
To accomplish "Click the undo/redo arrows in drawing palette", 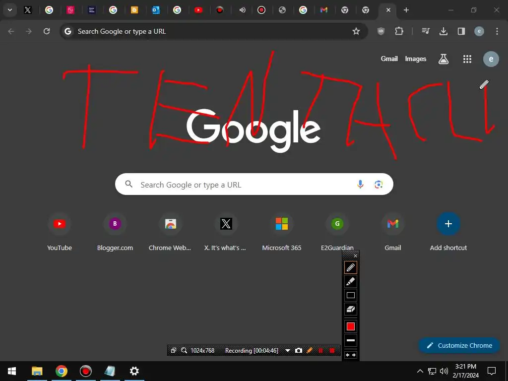I will tap(351, 355).
